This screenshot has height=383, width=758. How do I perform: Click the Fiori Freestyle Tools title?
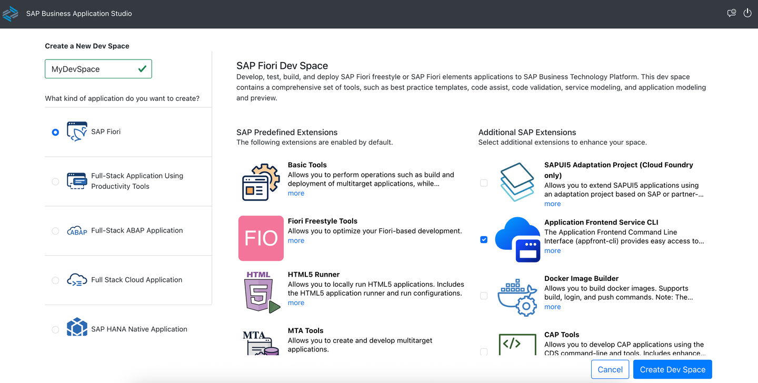[x=323, y=221]
